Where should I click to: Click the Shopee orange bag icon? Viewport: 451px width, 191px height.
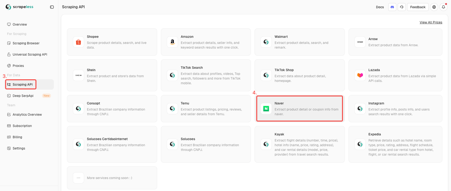[x=79, y=42]
